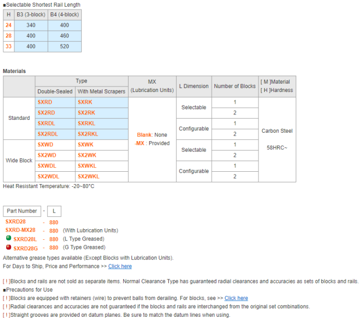Select SXRD in the Double-Sealed column

pyautogui.click(x=45, y=103)
